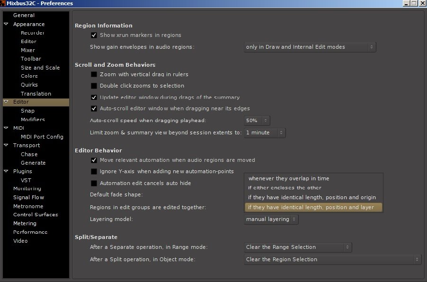Open the General preferences page

(24, 15)
